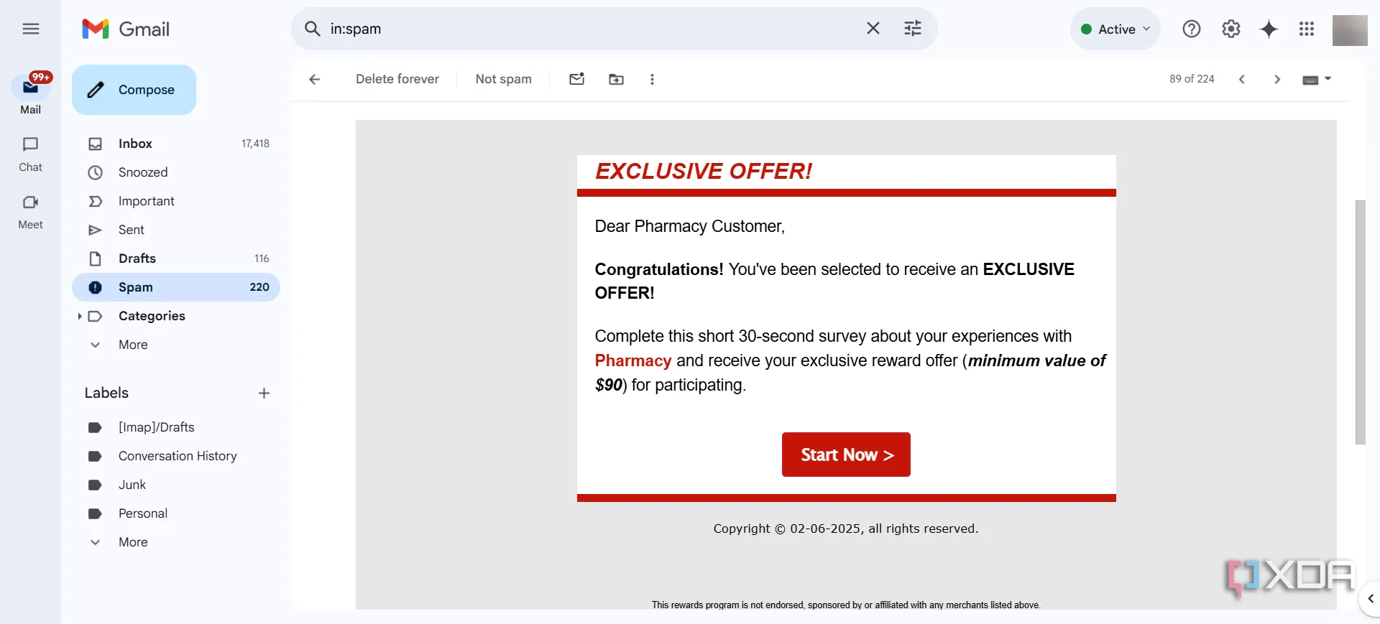Clear the in:spam search

pyautogui.click(x=873, y=29)
